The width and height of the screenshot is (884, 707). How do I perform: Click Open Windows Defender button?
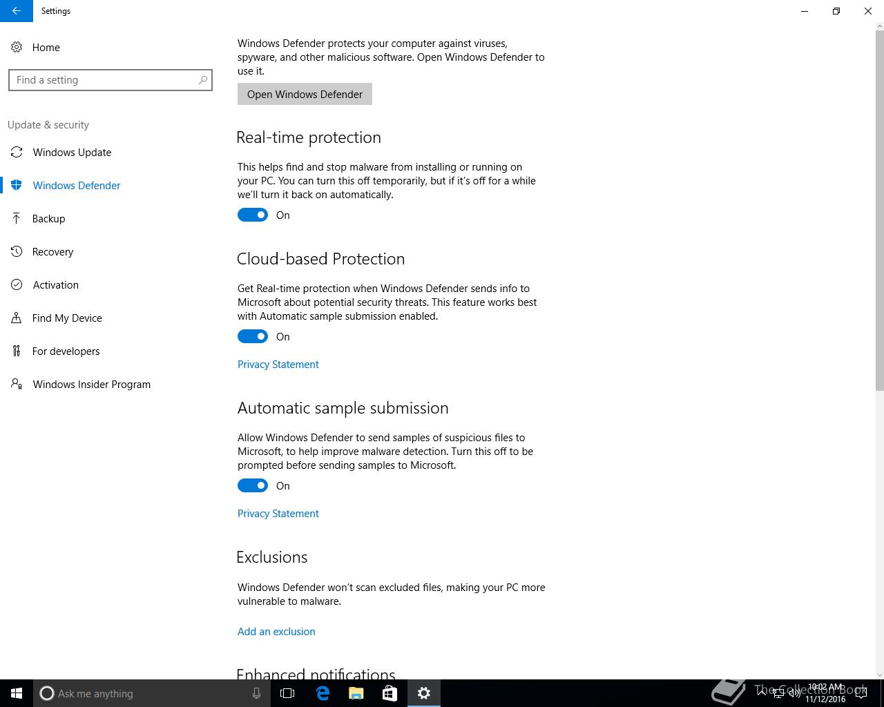[305, 94]
